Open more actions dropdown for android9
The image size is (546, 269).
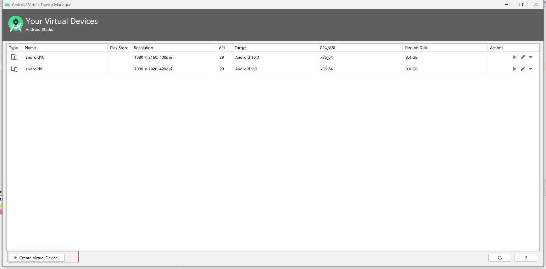click(x=531, y=69)
